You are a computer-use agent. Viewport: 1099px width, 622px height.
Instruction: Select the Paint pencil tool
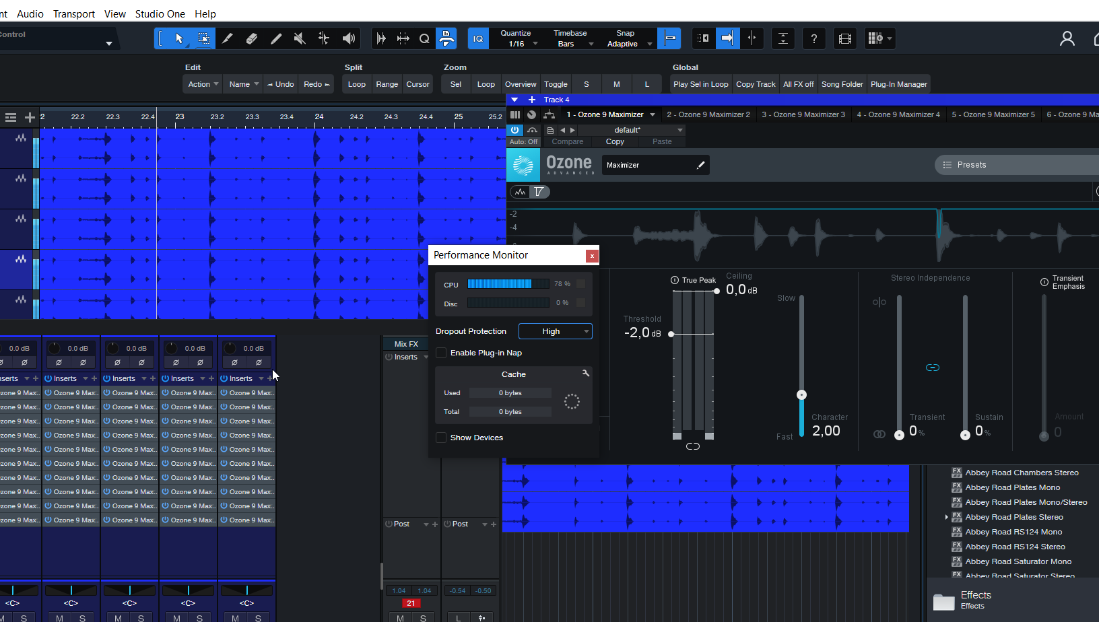276,38
